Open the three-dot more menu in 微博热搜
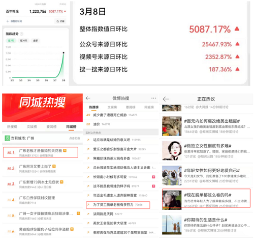This screenshot has width=254, height=241. coord(153,98)
